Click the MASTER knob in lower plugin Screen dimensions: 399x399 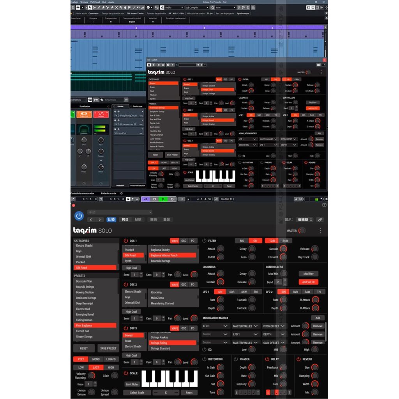(x=302, y=231)
